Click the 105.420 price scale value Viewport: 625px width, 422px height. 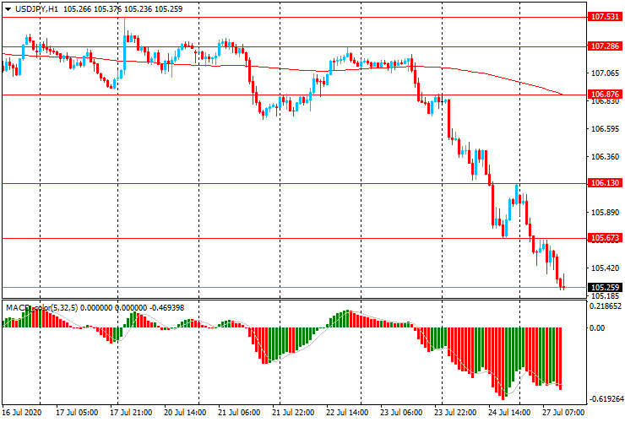tap(605, 268)
